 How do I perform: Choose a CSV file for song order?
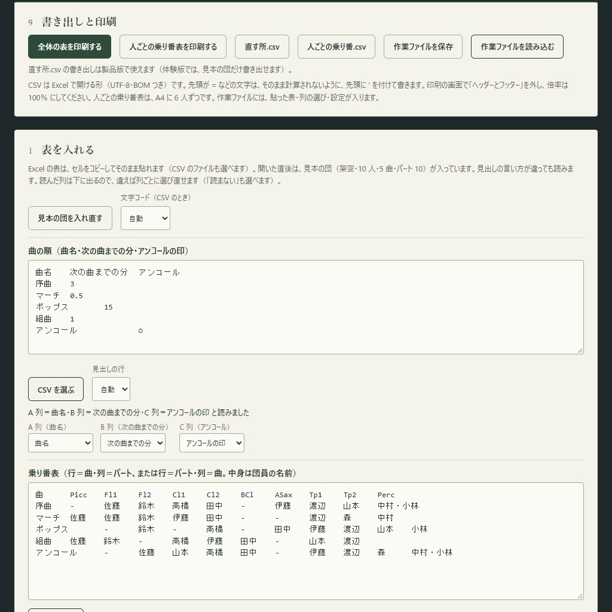pyautogui.click(x=56, y=389)
